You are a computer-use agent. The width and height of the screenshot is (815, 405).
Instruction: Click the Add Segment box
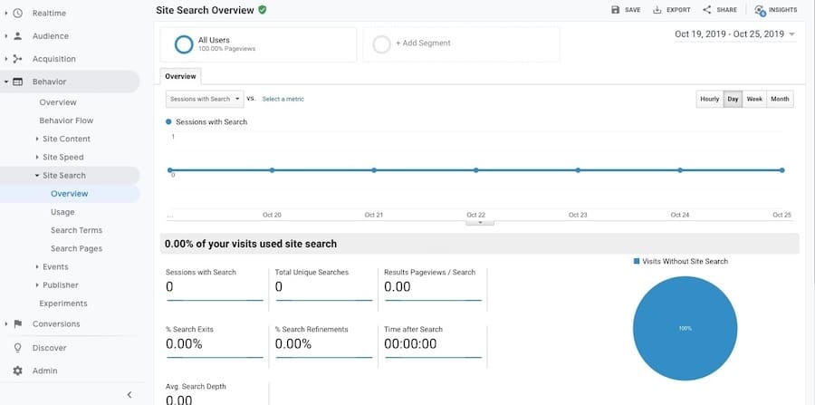(x=461, y=43)
